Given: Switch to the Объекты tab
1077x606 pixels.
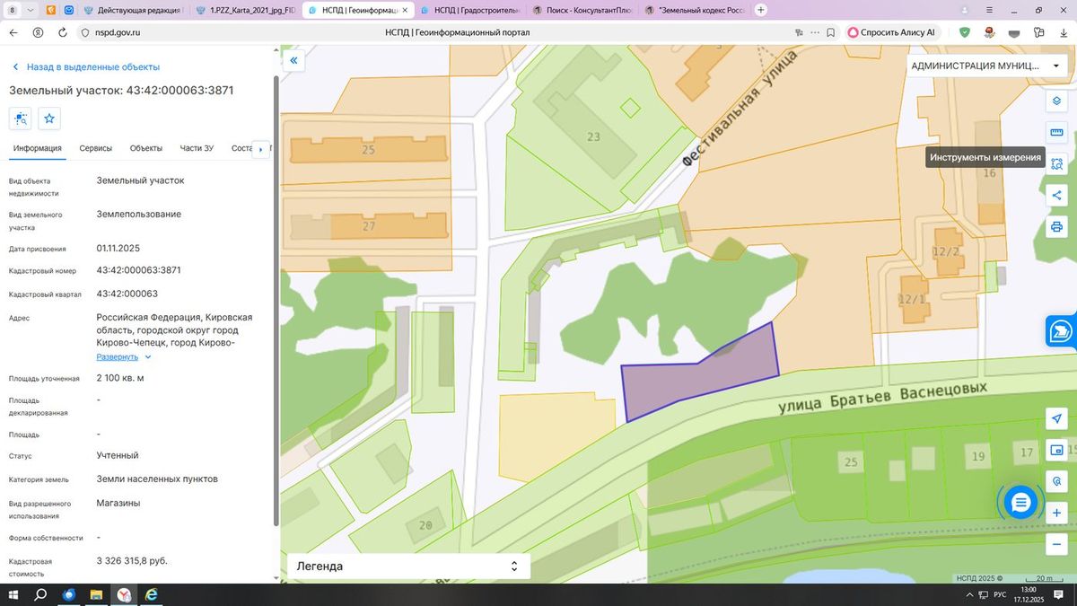Looking at the screenshot, I should pos(145,148).
